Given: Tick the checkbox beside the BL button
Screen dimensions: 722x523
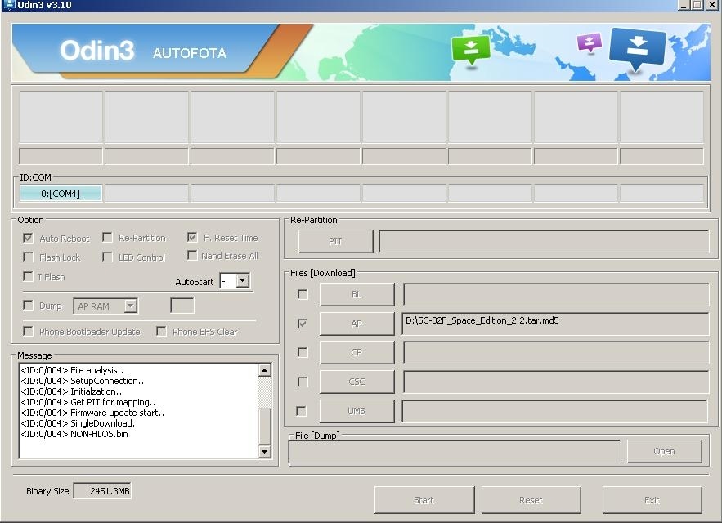Looking at the screenshot, I should click(x=303, y=294).
